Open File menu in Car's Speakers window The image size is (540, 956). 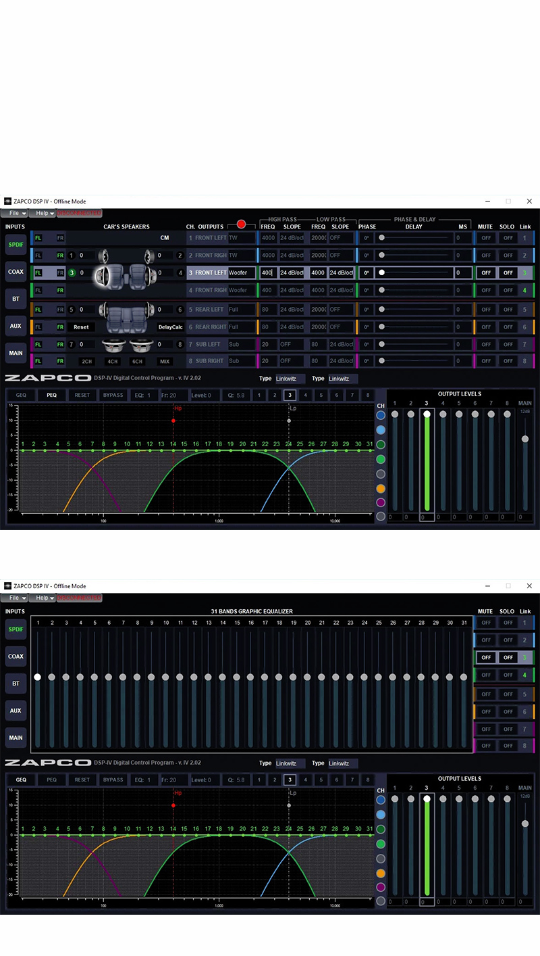pyautogui.click(x=13, y=213)
